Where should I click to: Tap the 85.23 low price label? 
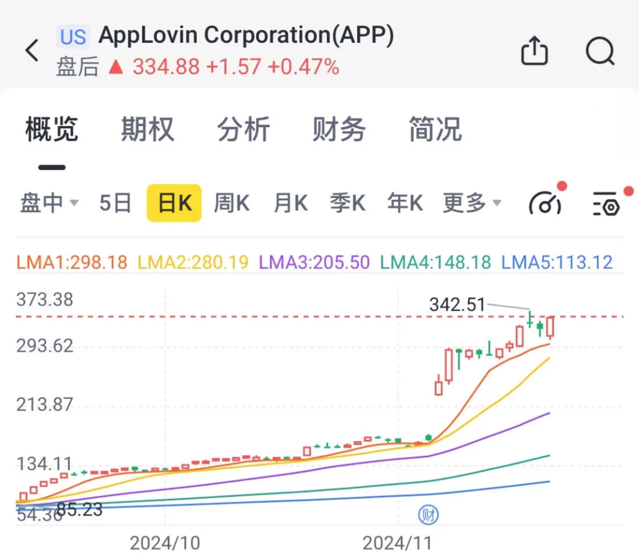[x=80, y=509]
